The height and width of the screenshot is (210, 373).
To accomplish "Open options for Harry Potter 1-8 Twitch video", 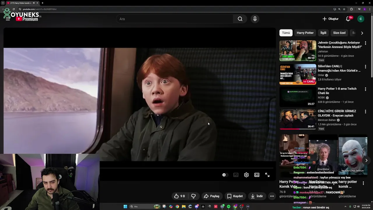I will click(365, 89).
